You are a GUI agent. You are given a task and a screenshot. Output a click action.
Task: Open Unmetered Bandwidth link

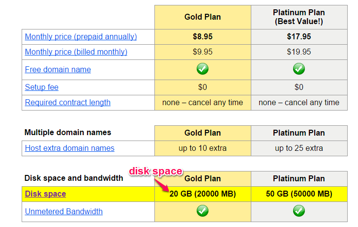[x=64, y=211]
